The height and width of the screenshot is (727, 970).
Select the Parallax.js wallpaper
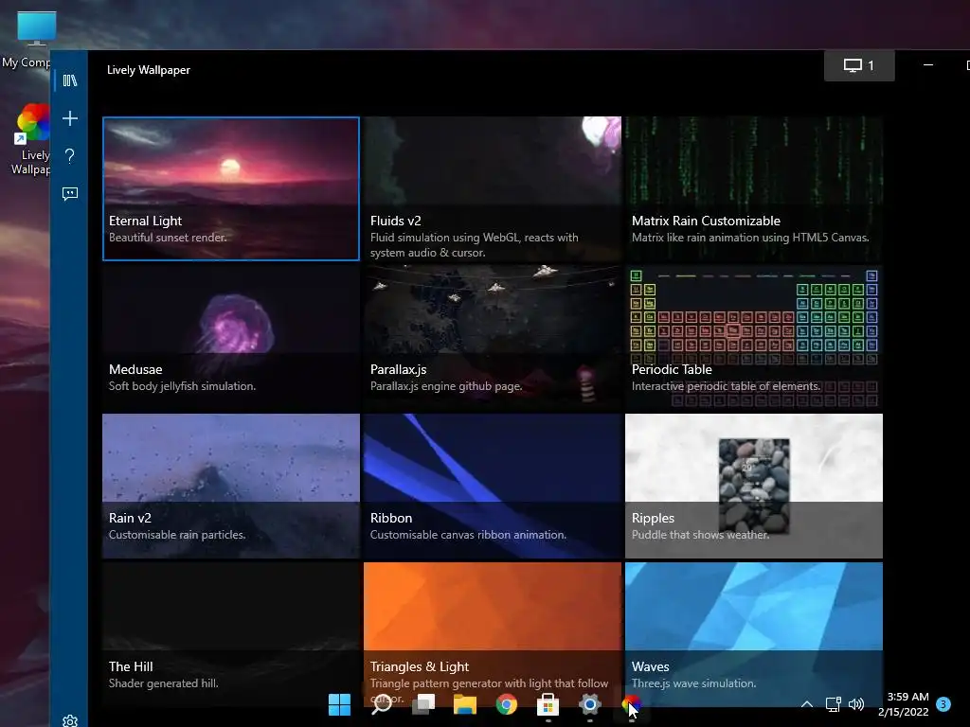[493, 338]
